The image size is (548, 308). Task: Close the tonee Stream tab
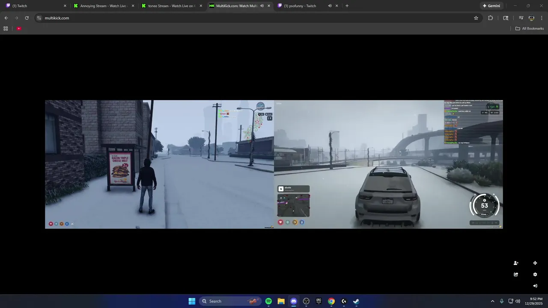coord(201,6)
